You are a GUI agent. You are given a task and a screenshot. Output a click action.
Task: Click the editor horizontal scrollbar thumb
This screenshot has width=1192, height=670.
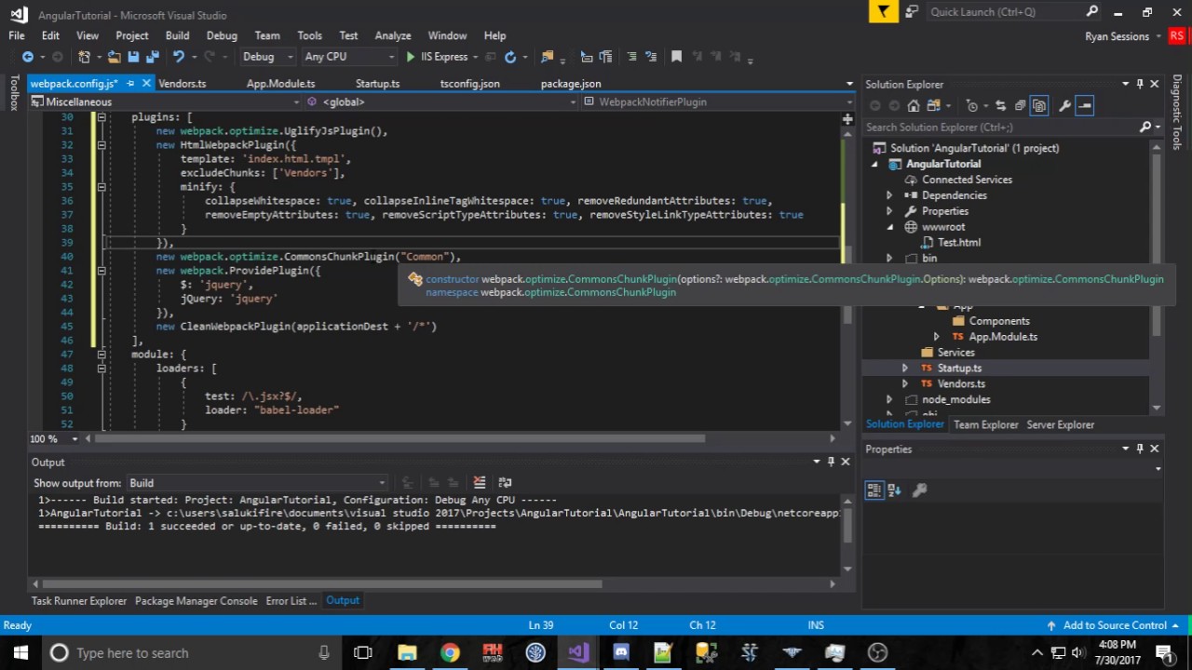point(400,438)
